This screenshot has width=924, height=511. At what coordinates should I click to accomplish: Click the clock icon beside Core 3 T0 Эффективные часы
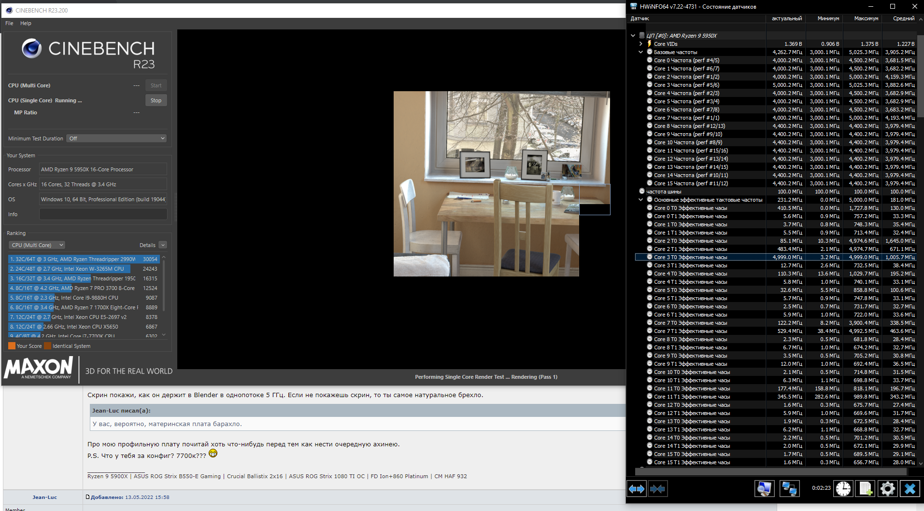[650, 257]
